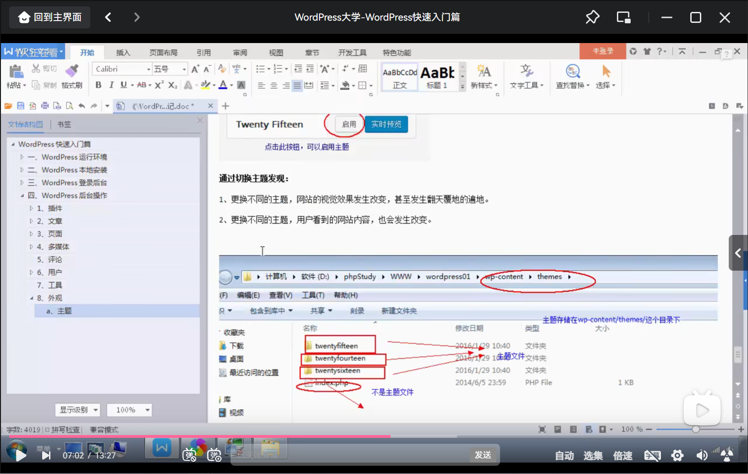The image size is (748, 474).
Task: Open the 选集 episode list
Action: coord(593,455)
